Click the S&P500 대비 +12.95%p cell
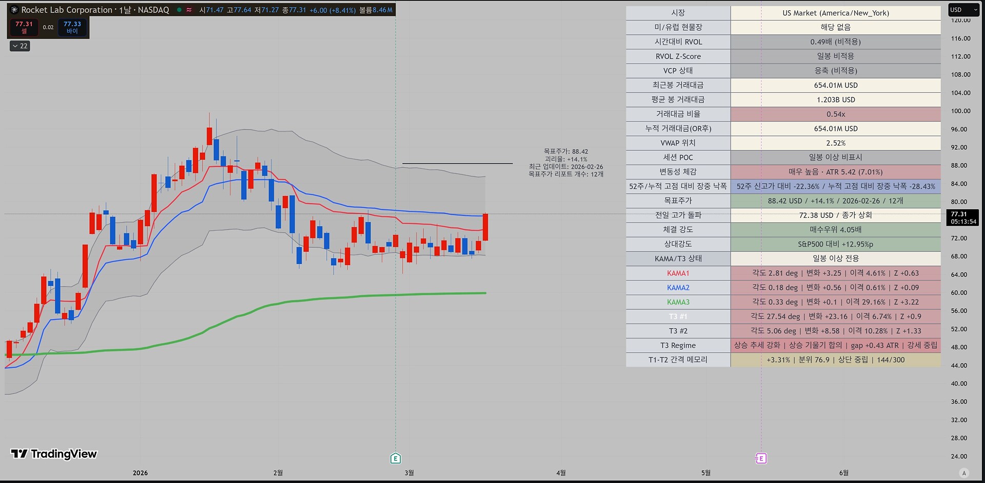985x483 pixels. (x=836, y=244)
